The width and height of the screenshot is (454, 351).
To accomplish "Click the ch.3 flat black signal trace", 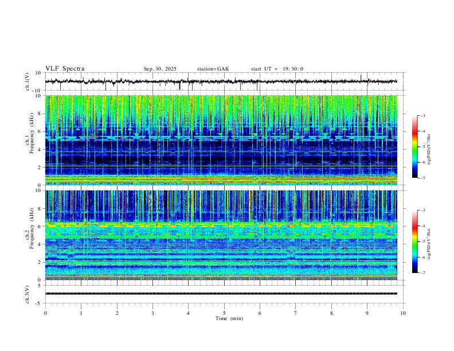I will 221,294.
